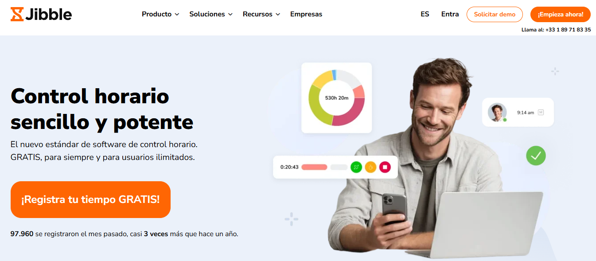Click the green break icon in timer widget
The height and width of the screenshot is (261, 596).
(x=356, y=167)
